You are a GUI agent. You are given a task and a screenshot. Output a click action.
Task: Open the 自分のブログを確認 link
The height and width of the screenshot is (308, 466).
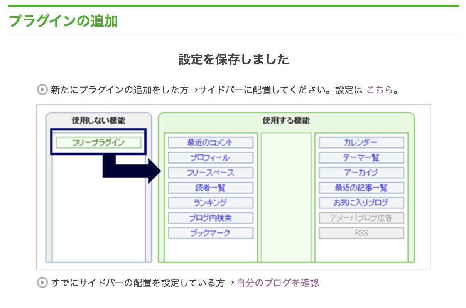tap(278, 283)
